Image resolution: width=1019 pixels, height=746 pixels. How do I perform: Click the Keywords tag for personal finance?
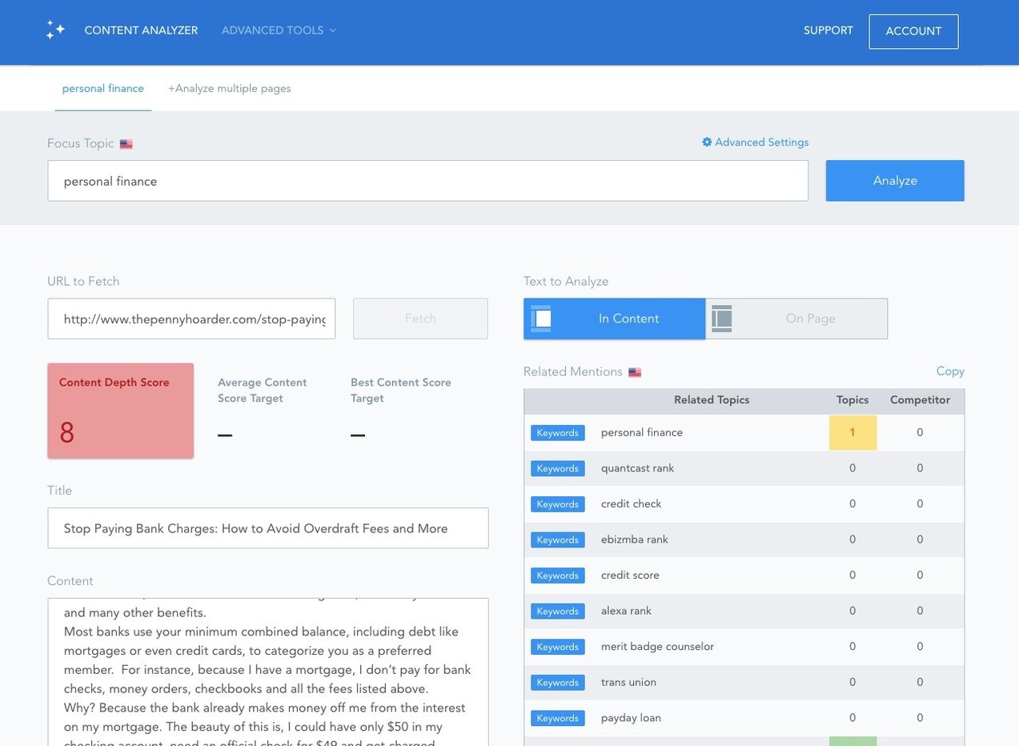(558, 433)
